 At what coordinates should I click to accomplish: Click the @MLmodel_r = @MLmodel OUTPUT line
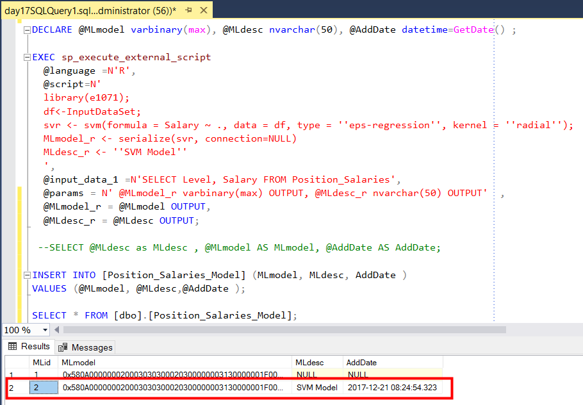click(x=127, y=207)
